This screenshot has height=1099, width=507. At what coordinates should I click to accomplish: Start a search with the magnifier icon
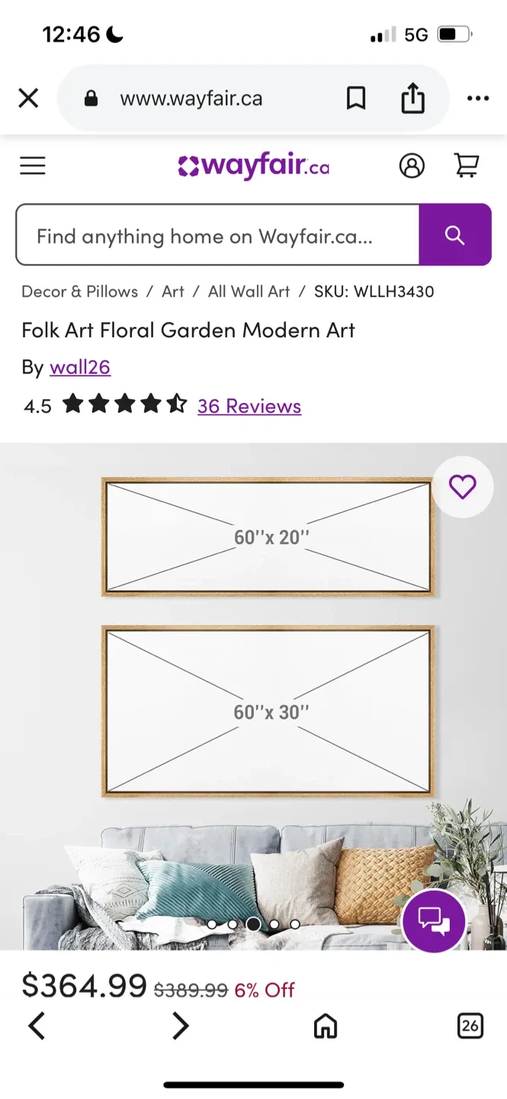coord(455,235)
